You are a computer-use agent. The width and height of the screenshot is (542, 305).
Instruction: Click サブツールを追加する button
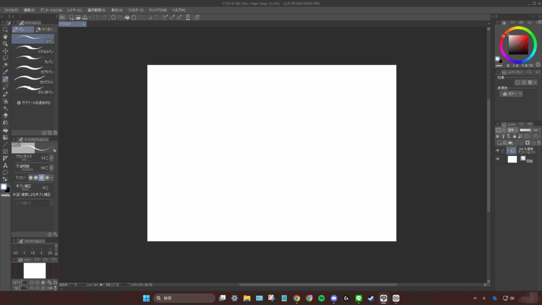(x=34, y=103)
